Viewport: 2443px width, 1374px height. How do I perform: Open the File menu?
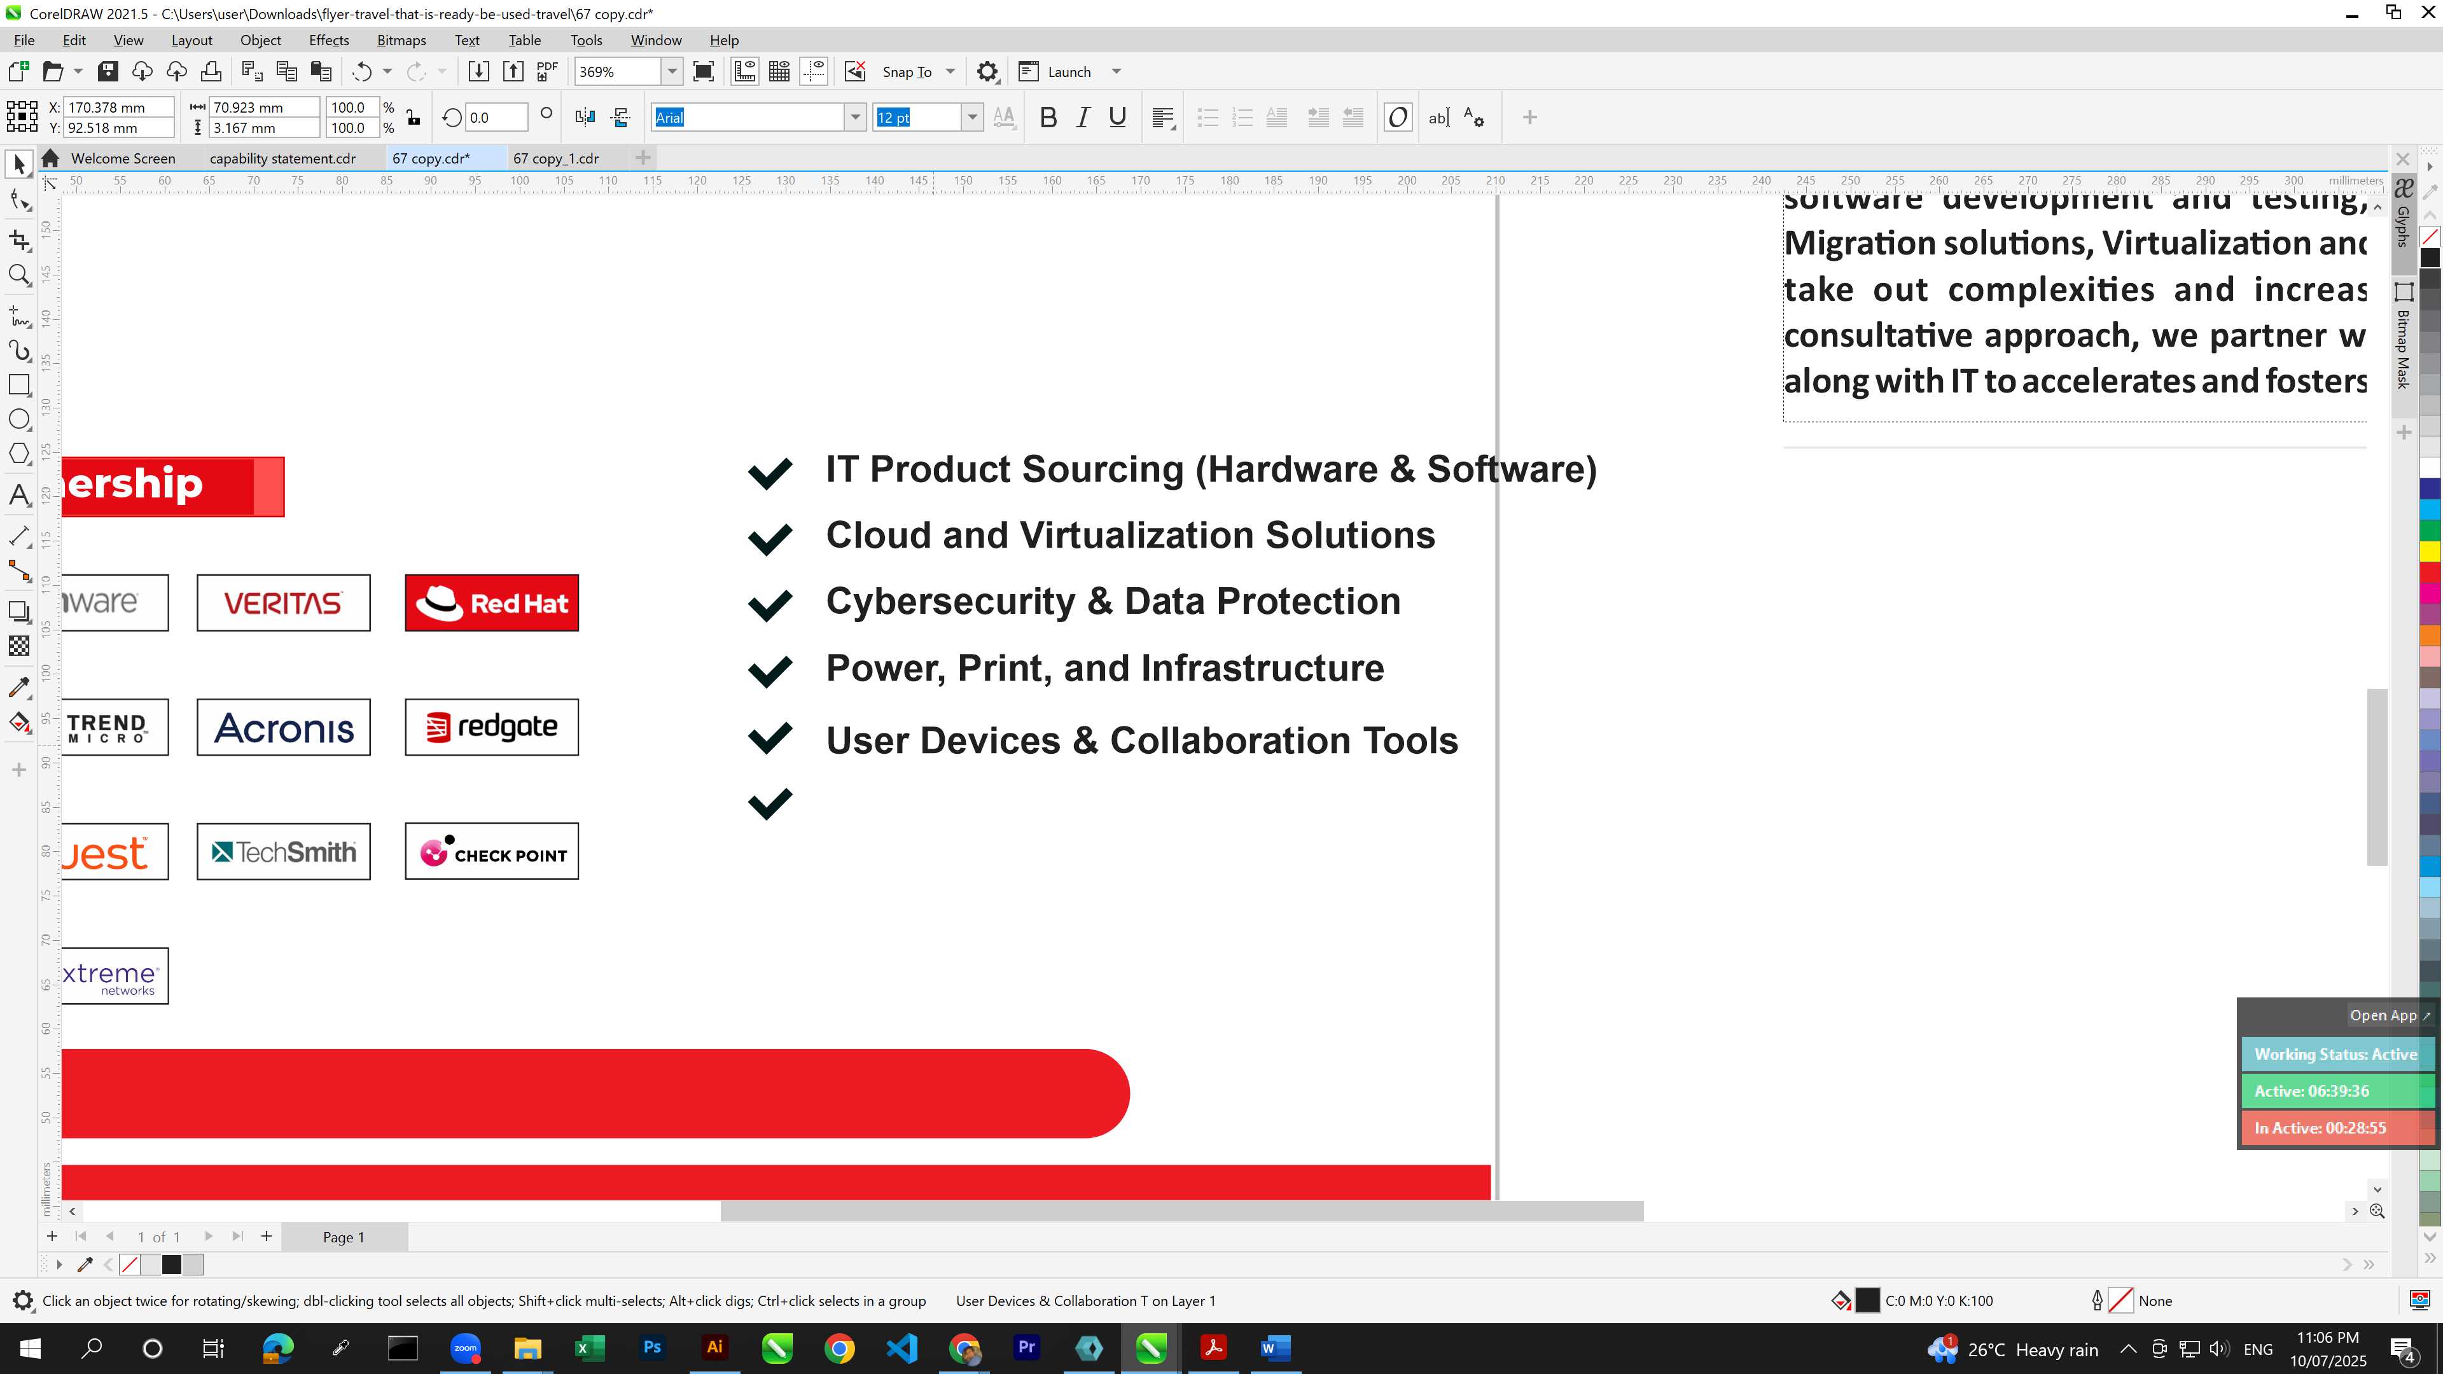(24, 40)
